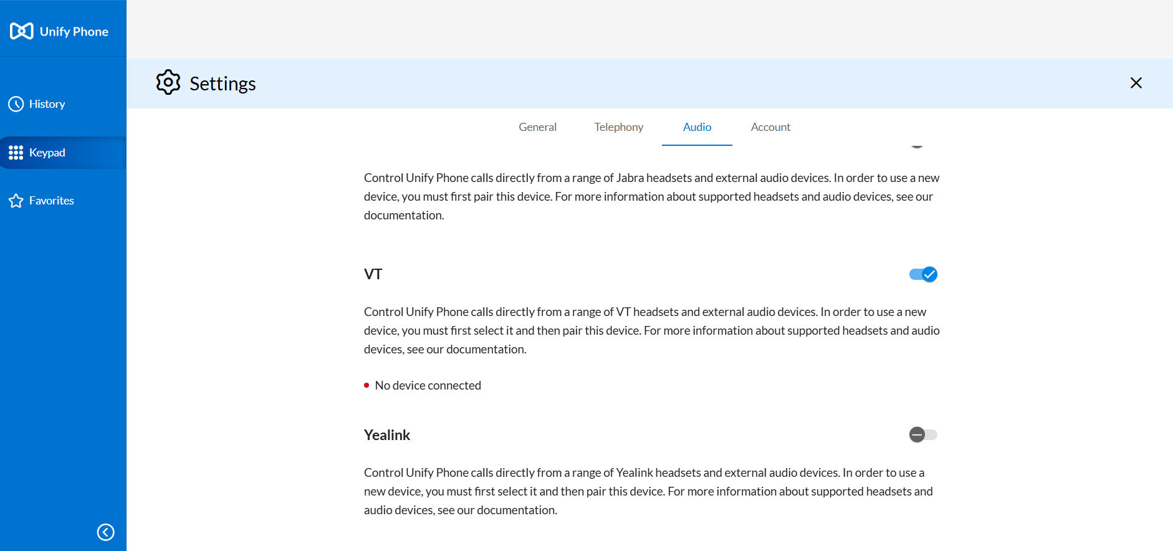Collapse the sidebar with the arrow icon
The width and height of the screenshot is (1173, 551).
[x=106, y=532]
